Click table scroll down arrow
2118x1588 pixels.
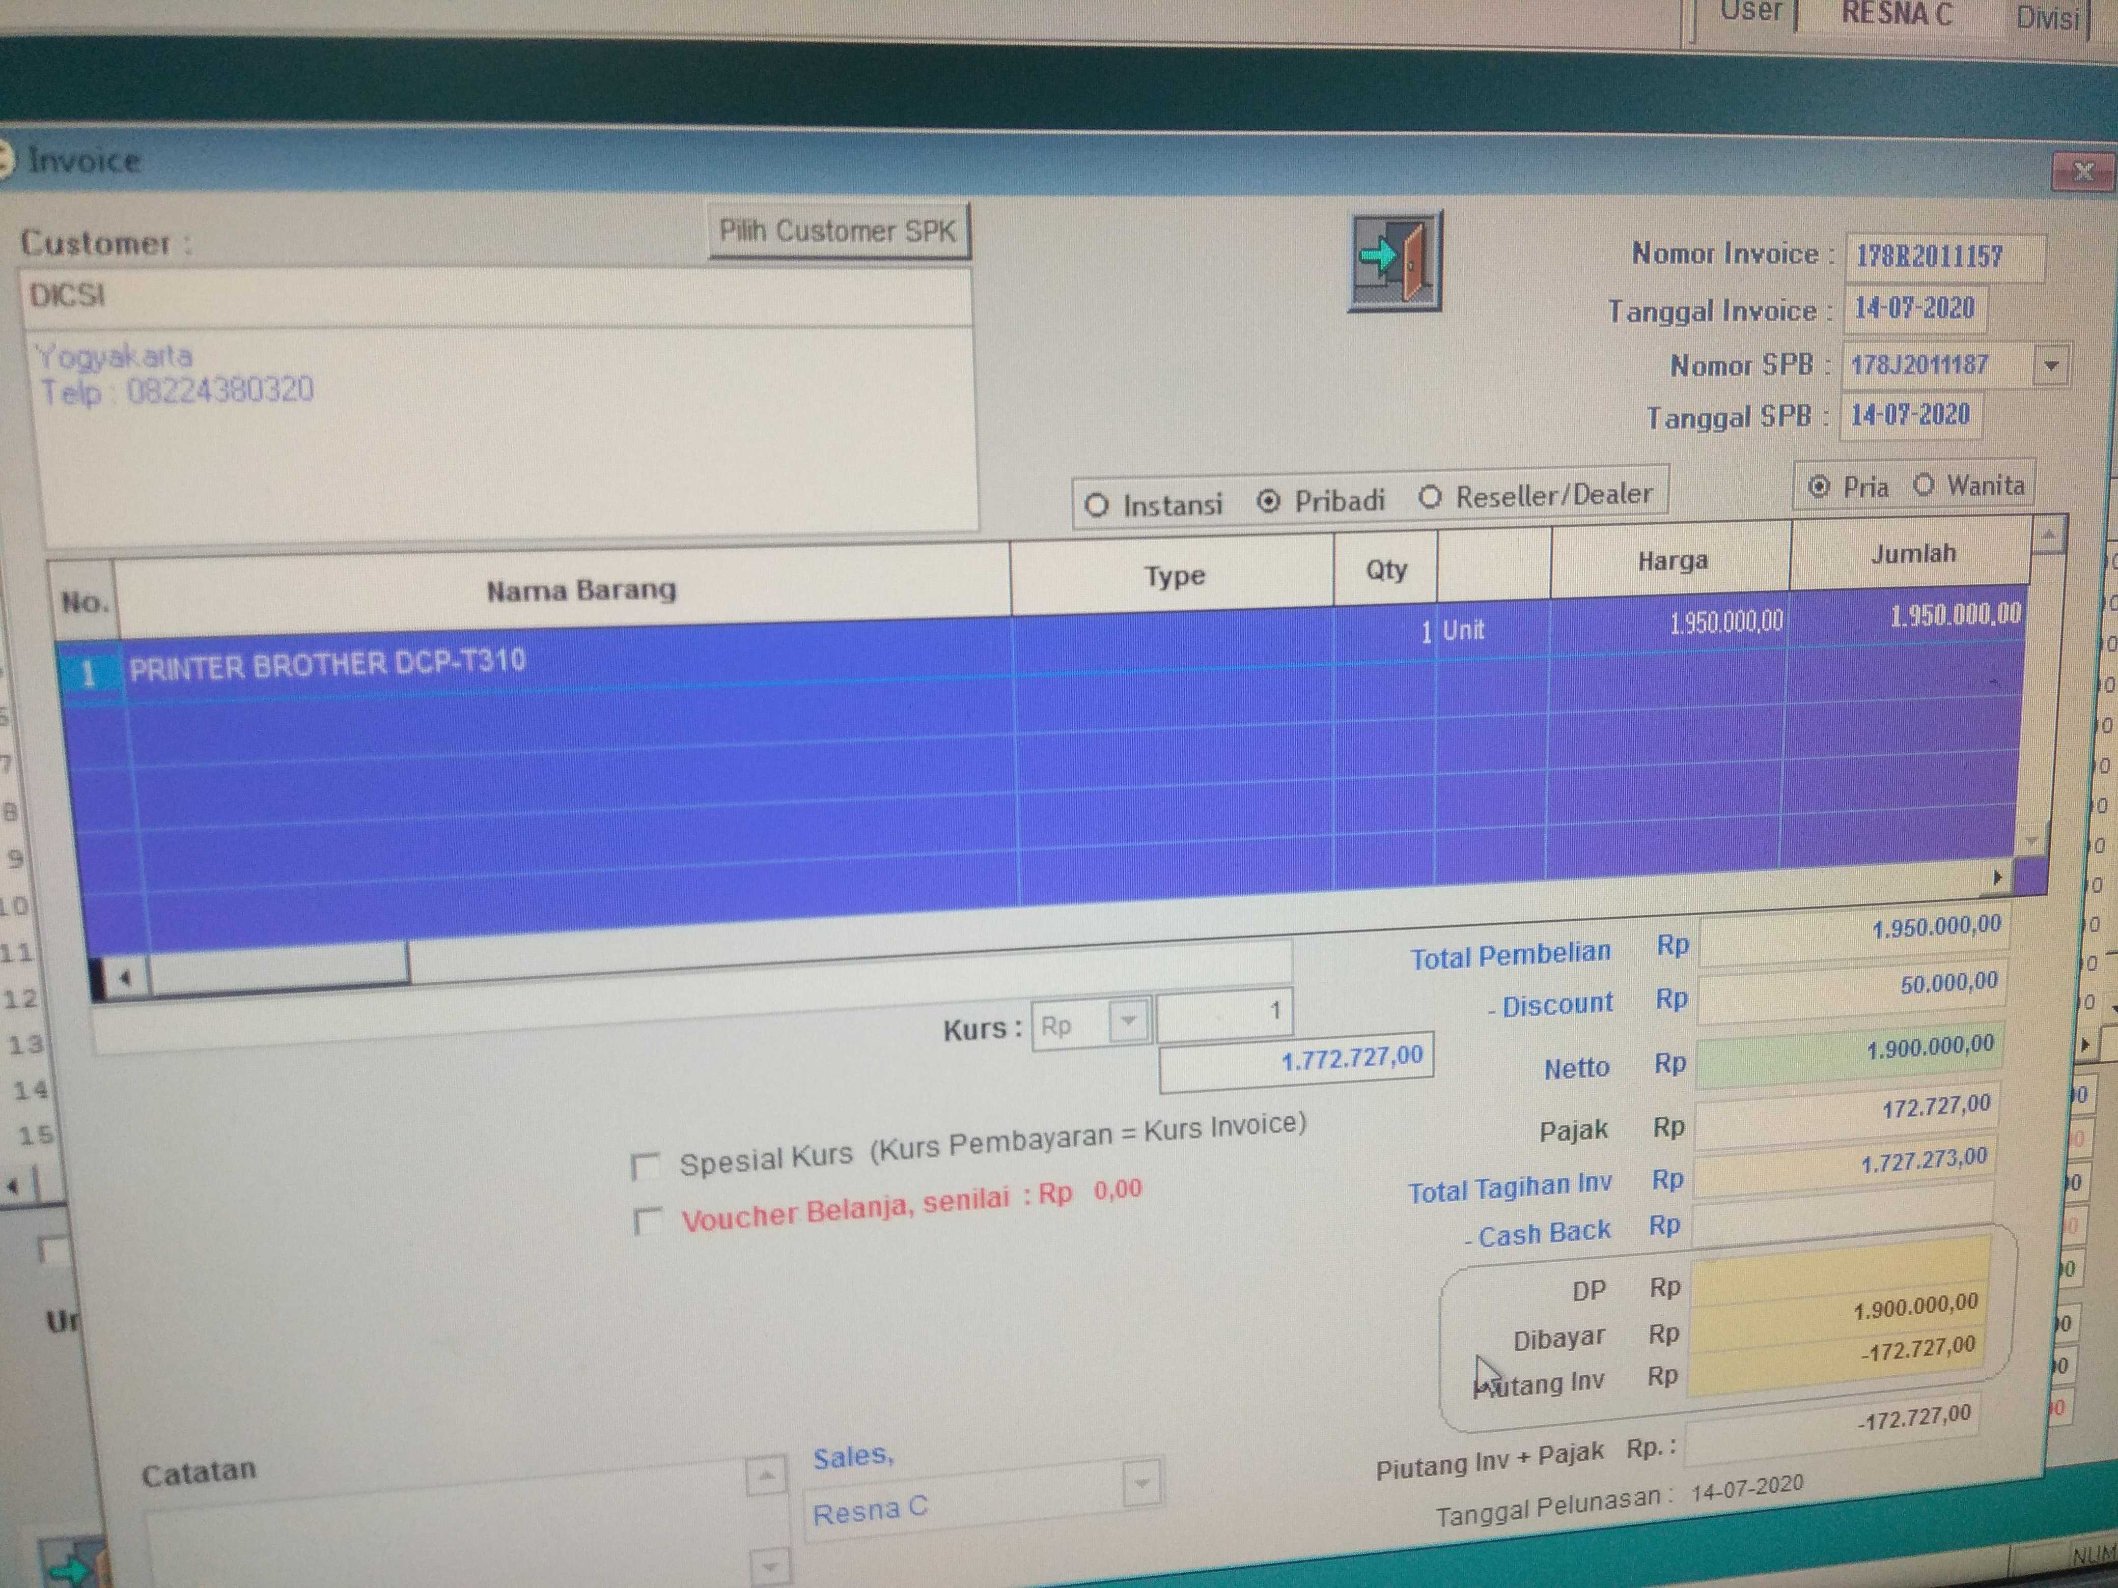pyautogui.click(x=2033, y=841)
